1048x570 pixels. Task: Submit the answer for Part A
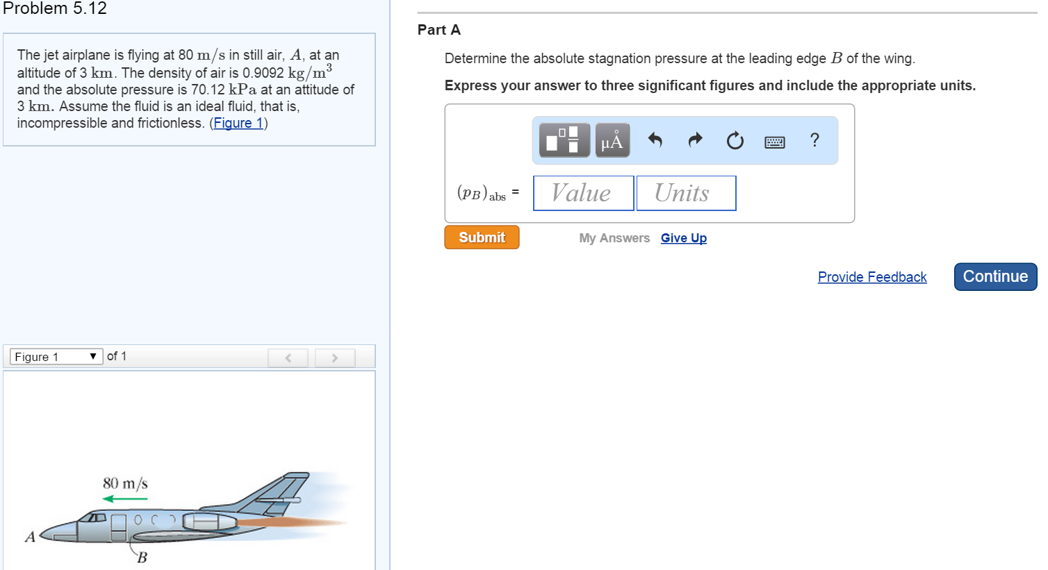482,237
